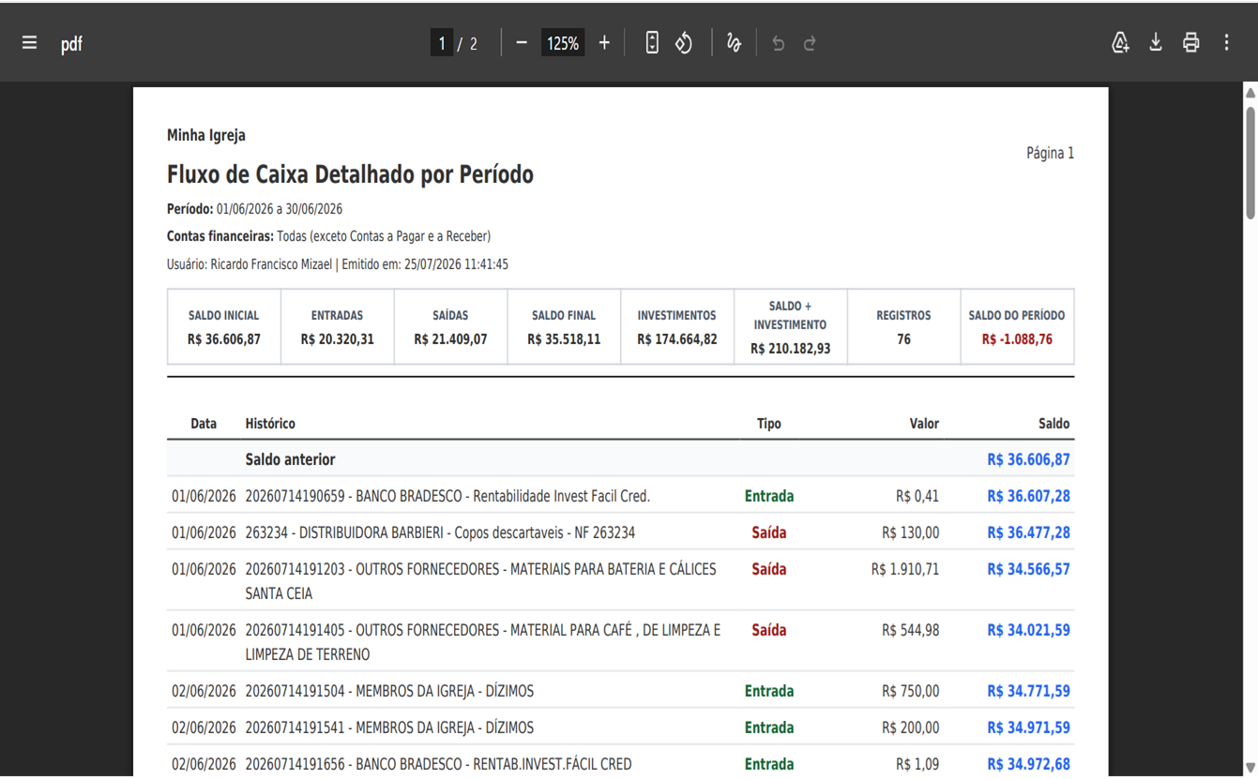Save PDF to Google Drive
This screenshot has width=1258, height=779.
1120,43
